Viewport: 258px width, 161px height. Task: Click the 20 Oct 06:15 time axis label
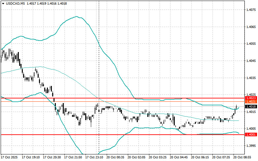(200, 157)
